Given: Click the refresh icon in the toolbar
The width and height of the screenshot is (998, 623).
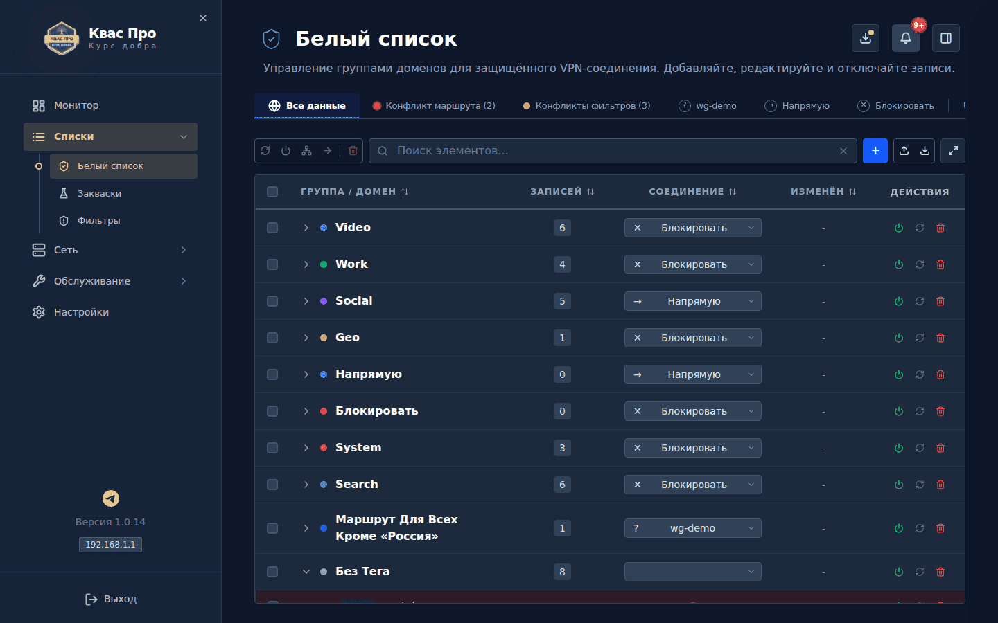Looking at the screenshot, I should click(x=265, y=151).
